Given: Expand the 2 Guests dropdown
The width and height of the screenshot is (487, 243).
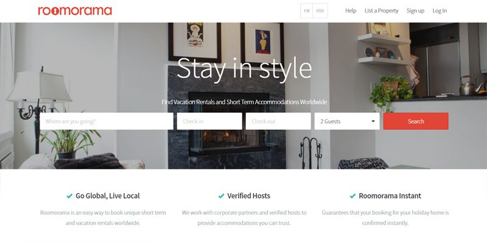Looking at the screenshot, I should coord(347,121).
